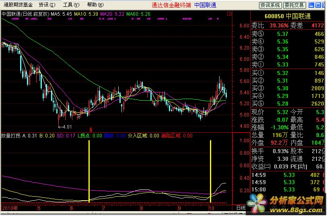Image resolution: width=327 pixels, height=216 pixels.
Task: Click the 买③ 5.30 order row
Action: point(287,88)
